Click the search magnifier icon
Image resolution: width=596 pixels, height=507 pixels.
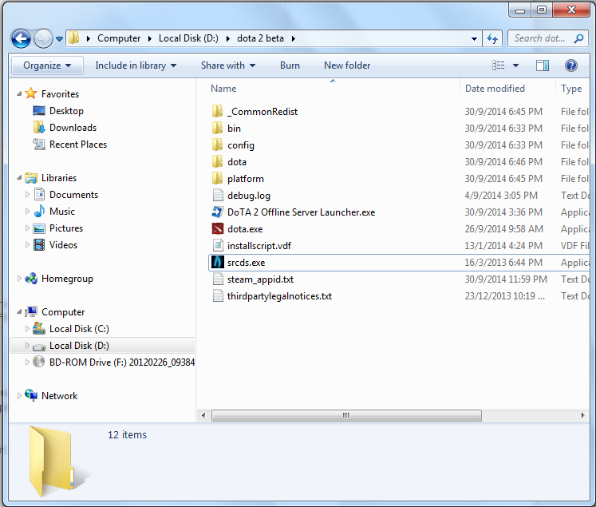click(579, 38)
